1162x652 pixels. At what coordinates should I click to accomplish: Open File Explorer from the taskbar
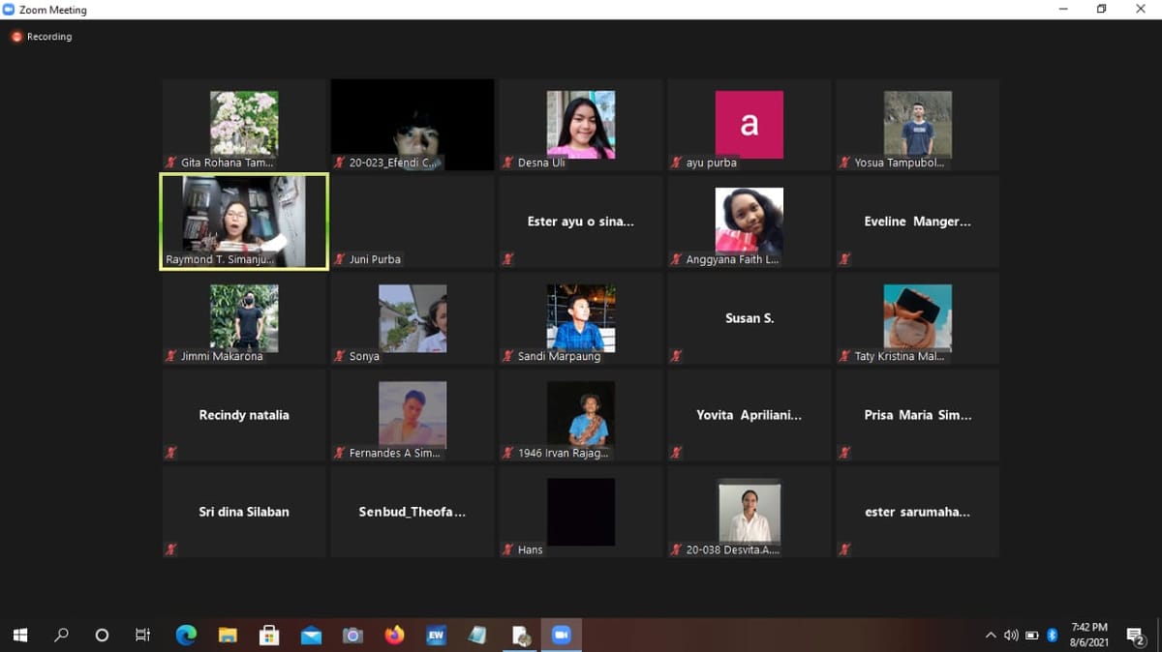point(228,636)
